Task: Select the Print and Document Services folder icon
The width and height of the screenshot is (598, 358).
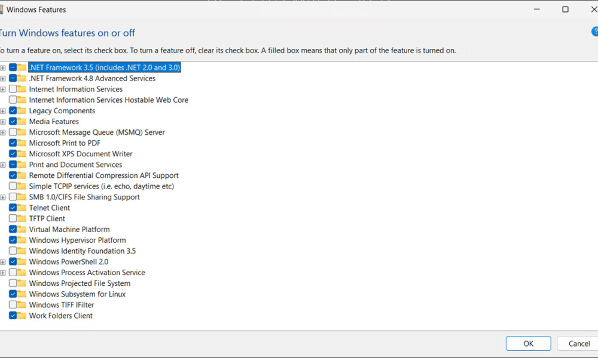Action: point(22,164)
